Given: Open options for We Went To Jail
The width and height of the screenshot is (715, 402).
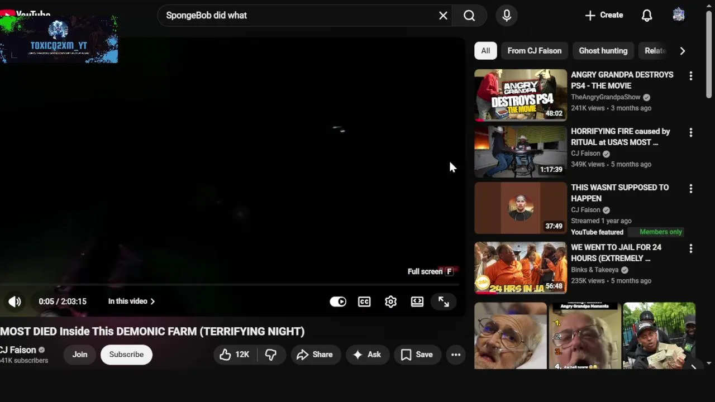Looking at the screenshot, I should point(691,248).
